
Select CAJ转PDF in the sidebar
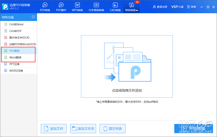(18, 31)
